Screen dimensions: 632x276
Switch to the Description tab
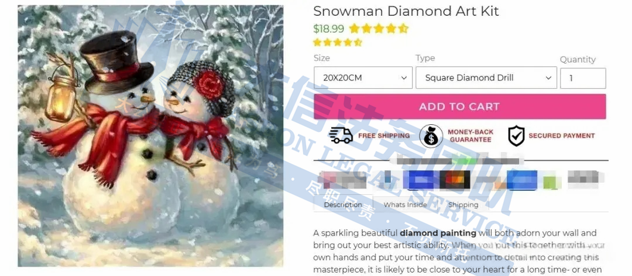point(343,204)
